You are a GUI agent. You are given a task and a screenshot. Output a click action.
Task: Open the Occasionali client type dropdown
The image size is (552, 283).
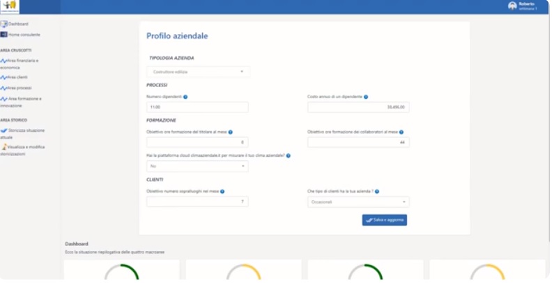coord(358,202)
